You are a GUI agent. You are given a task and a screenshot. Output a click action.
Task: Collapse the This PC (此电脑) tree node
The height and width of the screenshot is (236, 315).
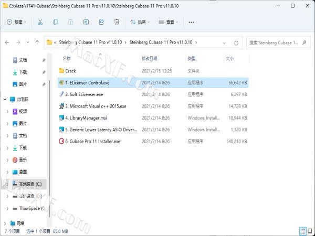[x=5, y=99]
